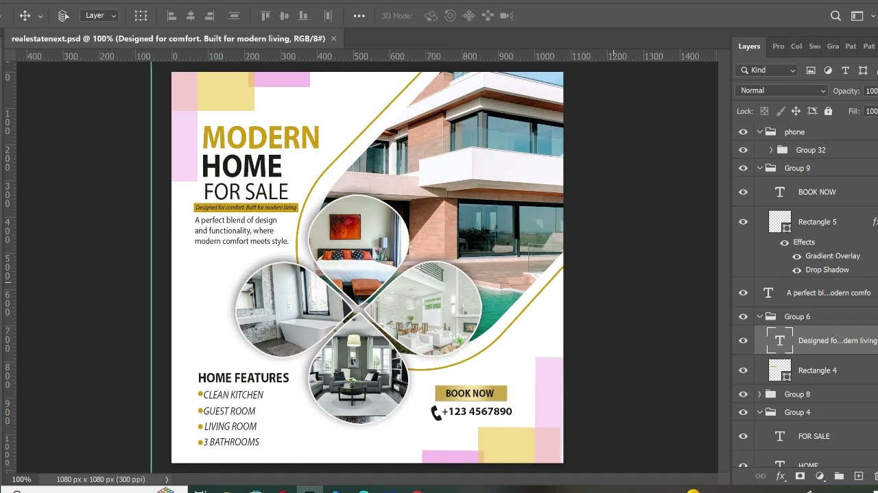Expand the Group 8 folder

(759, 394)
